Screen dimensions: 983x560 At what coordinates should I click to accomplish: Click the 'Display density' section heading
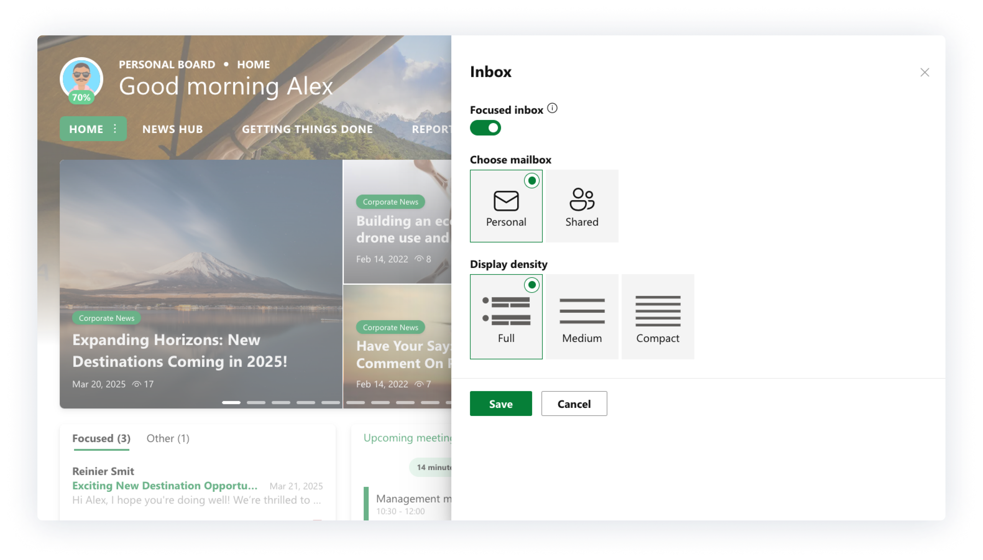pyautogui.click(x=509, y=264)
